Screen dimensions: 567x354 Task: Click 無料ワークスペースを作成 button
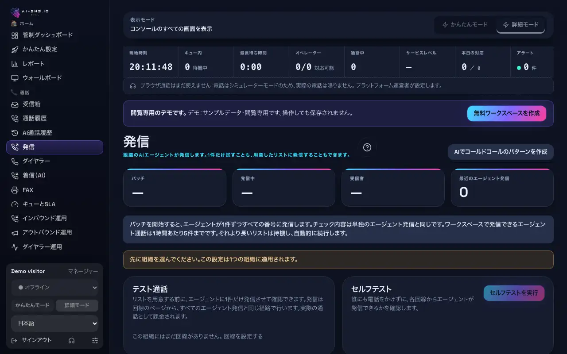tap(507, 113)
